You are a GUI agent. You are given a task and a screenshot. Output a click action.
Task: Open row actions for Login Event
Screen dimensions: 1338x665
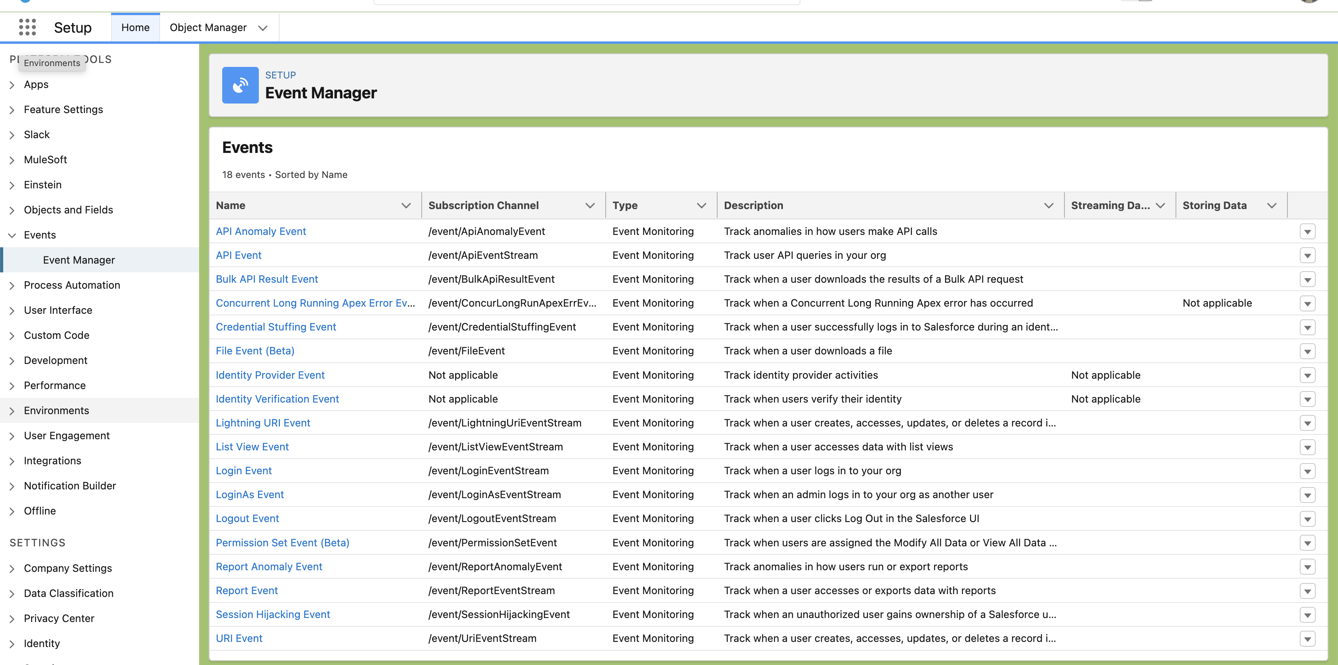pos(1307,471)
